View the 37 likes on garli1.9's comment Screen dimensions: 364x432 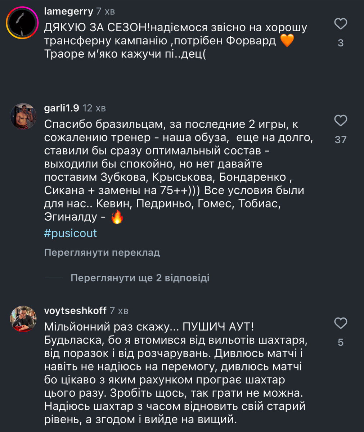(340, 139)
